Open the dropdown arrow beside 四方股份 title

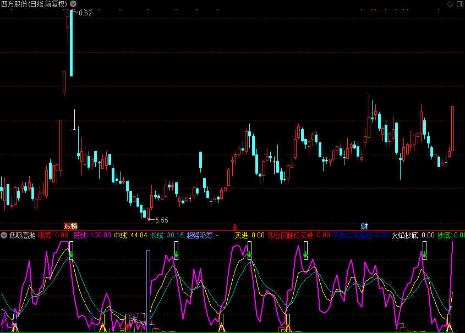coord(72,4)
